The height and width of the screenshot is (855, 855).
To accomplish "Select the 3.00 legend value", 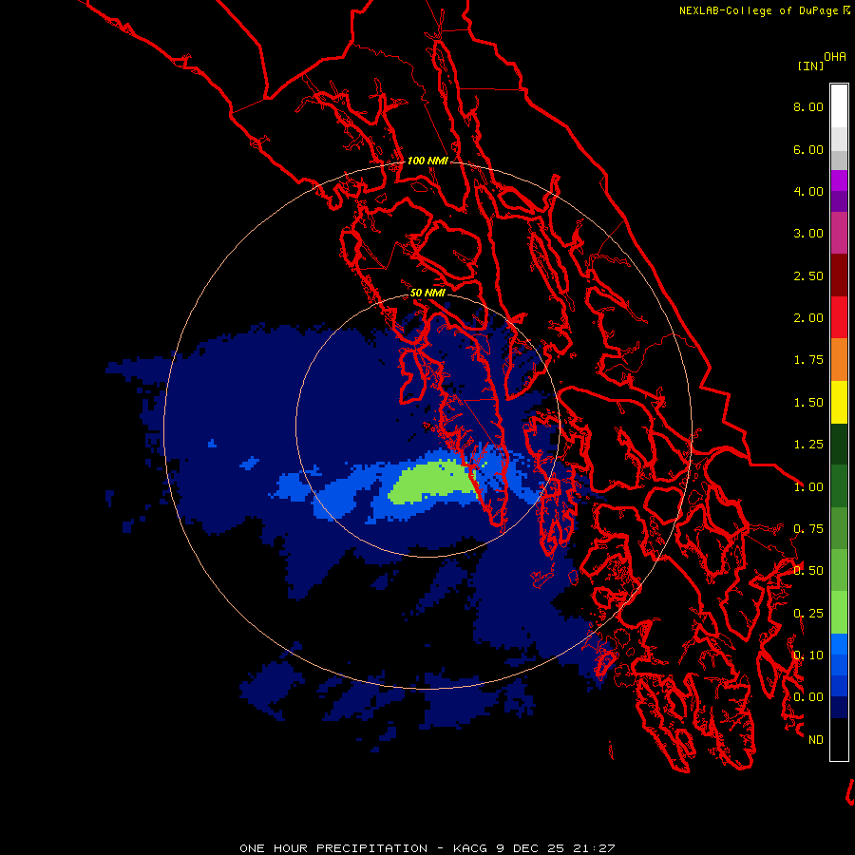I will [x=808, y=234].
